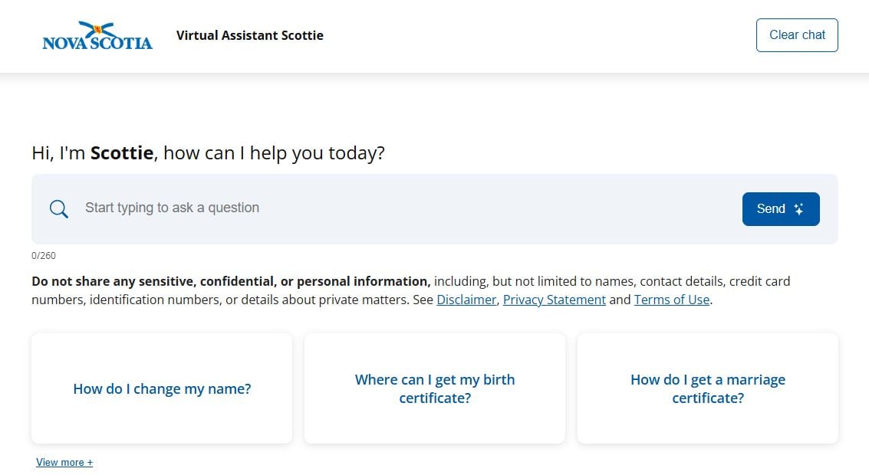Select the 'How do I get a marriage certificate?' card
Screen dimensions: 869x475
click(707, 388)
